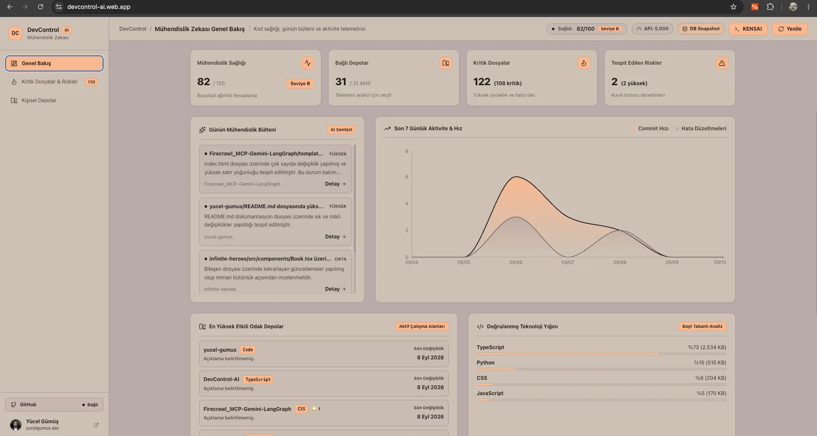Click the folder icon beside En Yüksek Etkili Odak Depolar
This screenshot has height=436, width=817.
click(x=202, y=327)
